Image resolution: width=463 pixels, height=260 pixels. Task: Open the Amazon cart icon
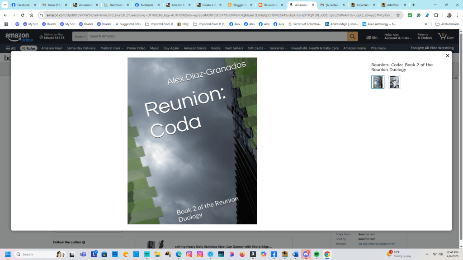tap(445, 37)
